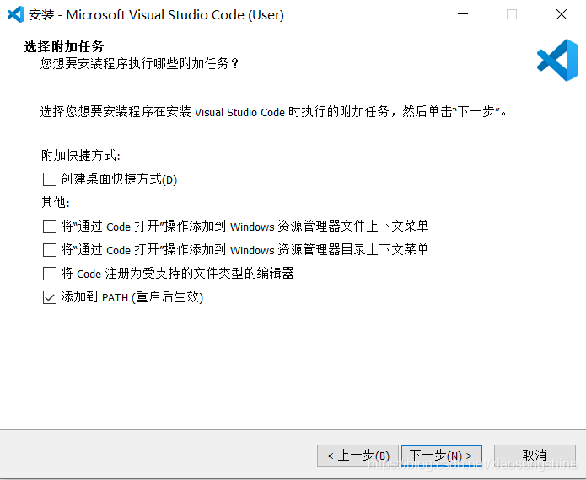The width and height of the screenshot is (586, 480).
Task: Click the large VS Code logo in the header
Action: [x=557, y=61]
